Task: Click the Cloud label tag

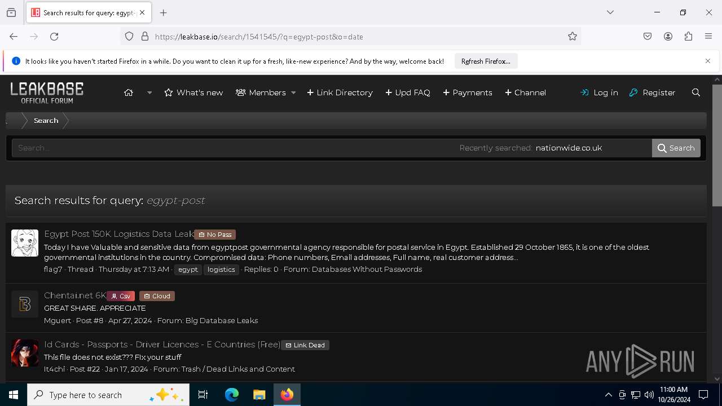Action: [x=157, y=296]
